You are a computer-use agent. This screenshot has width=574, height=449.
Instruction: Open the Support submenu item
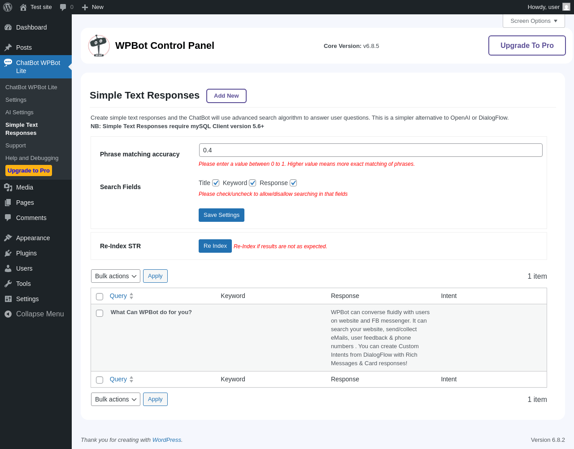(x=16, y=146)
